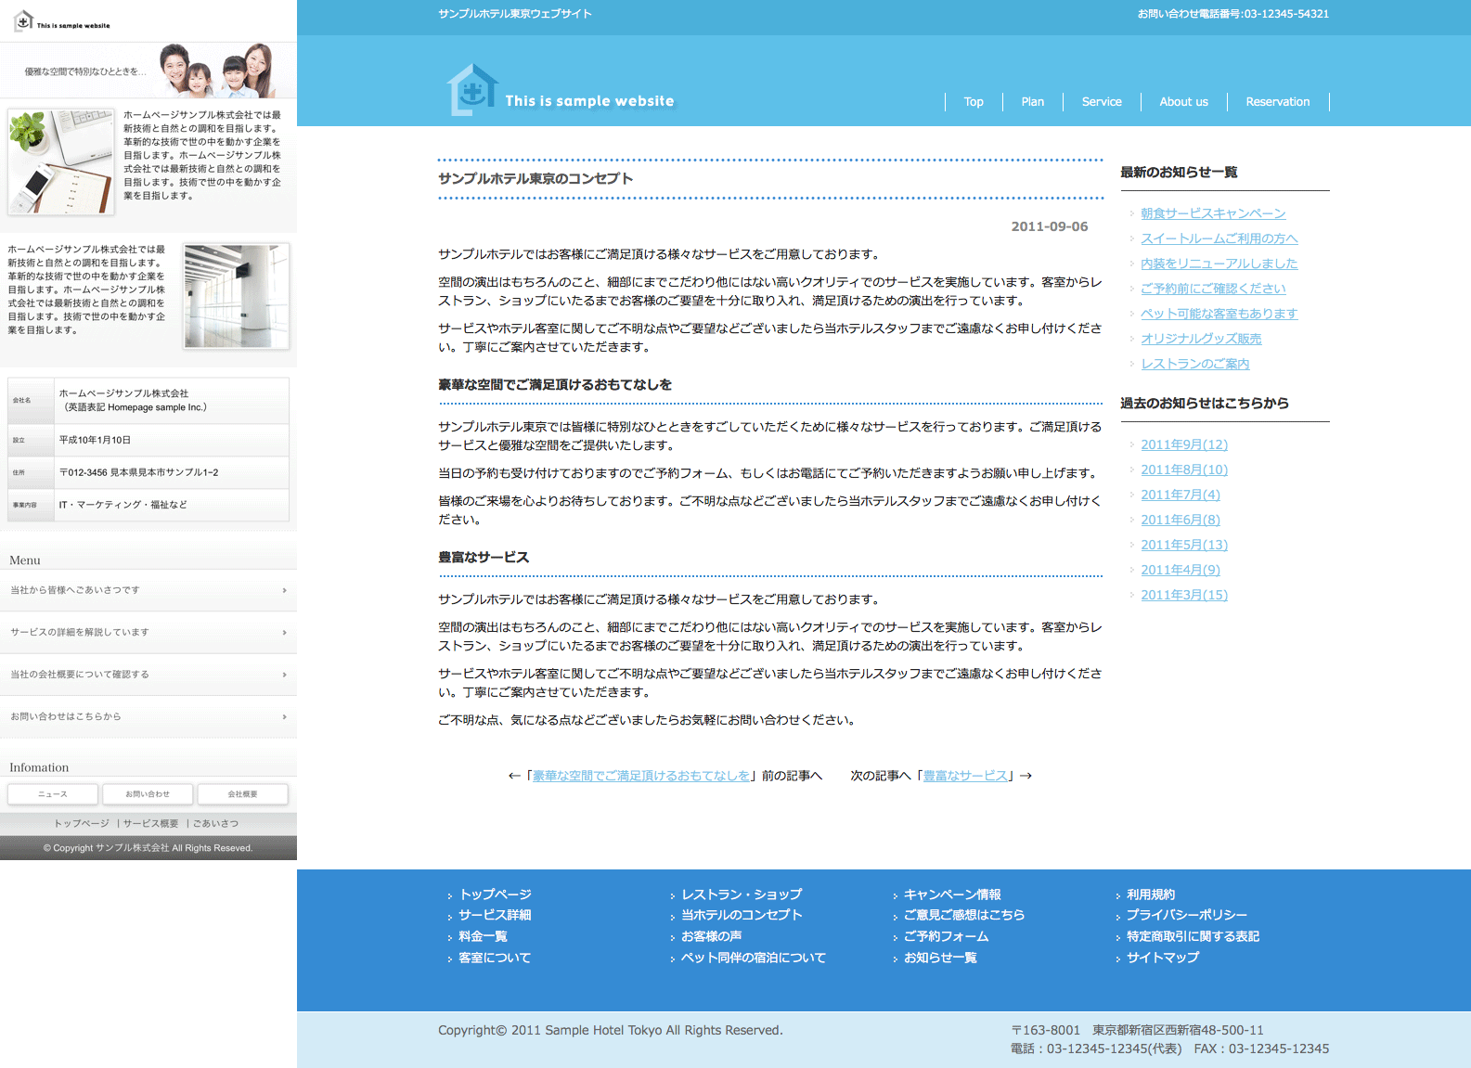Open the Plan navigation tab
Viewport: 1471px width, 1068px height.
pos(1032,102)
